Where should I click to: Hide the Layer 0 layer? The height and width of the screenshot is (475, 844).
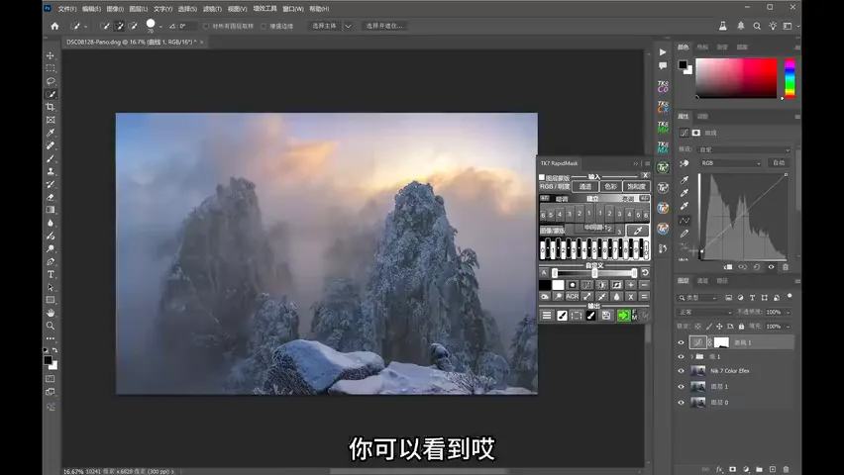(681, 403)
